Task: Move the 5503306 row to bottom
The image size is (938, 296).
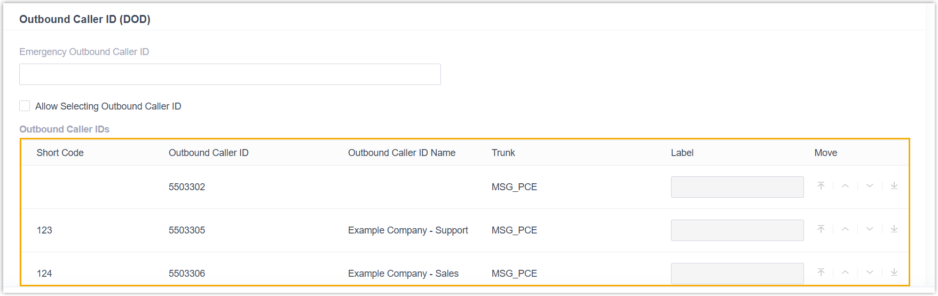Action: click(x=894, y=272)
